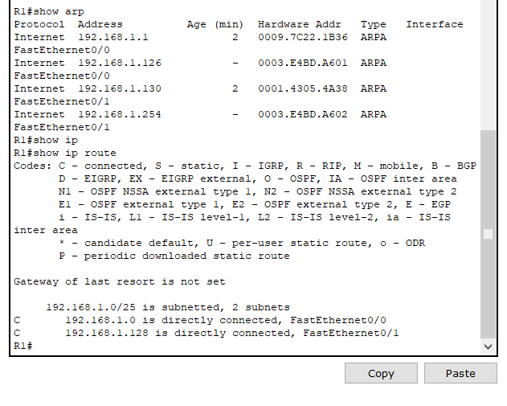Click the IP address 192.168.1.126
The width and height of the screenshot is (507, 406).
click(120, 63)
